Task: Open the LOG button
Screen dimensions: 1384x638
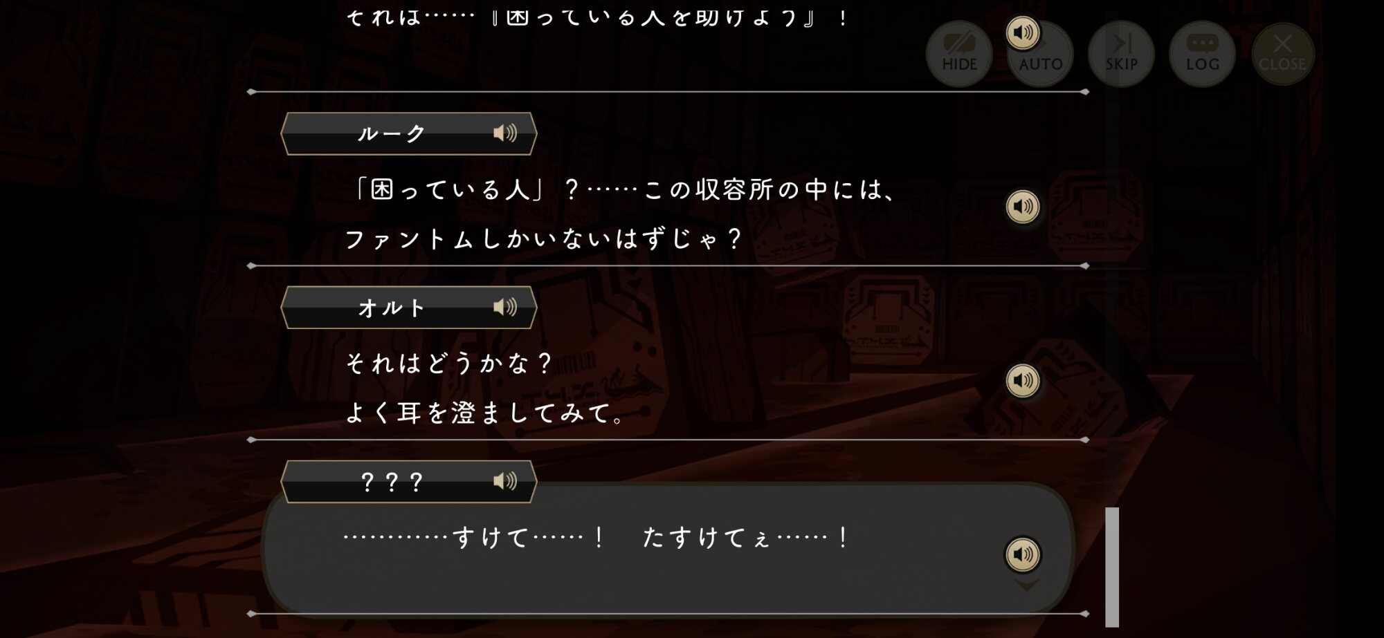Action: (1202, 54)
